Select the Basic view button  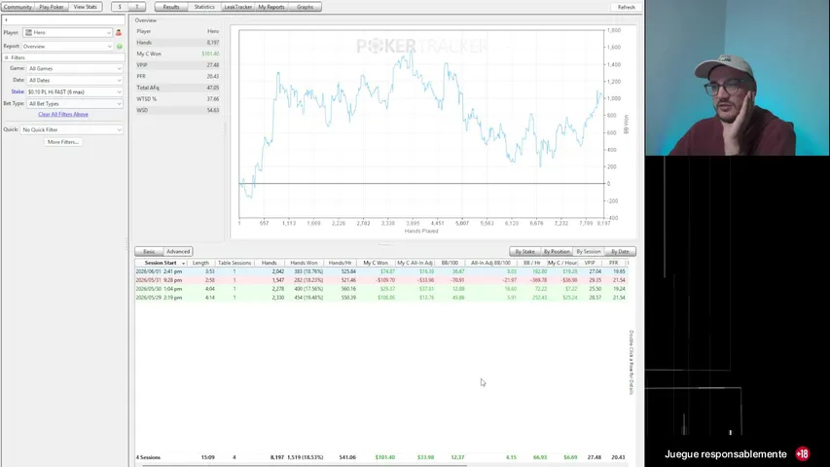coord(149,252)
